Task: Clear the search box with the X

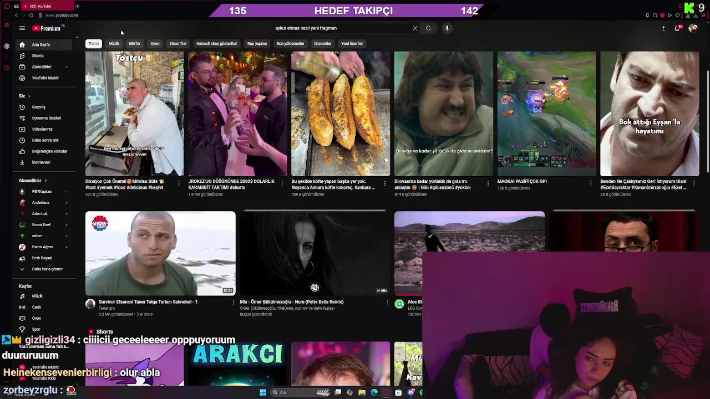Action: pyautogui.click(x=415, y=28)
